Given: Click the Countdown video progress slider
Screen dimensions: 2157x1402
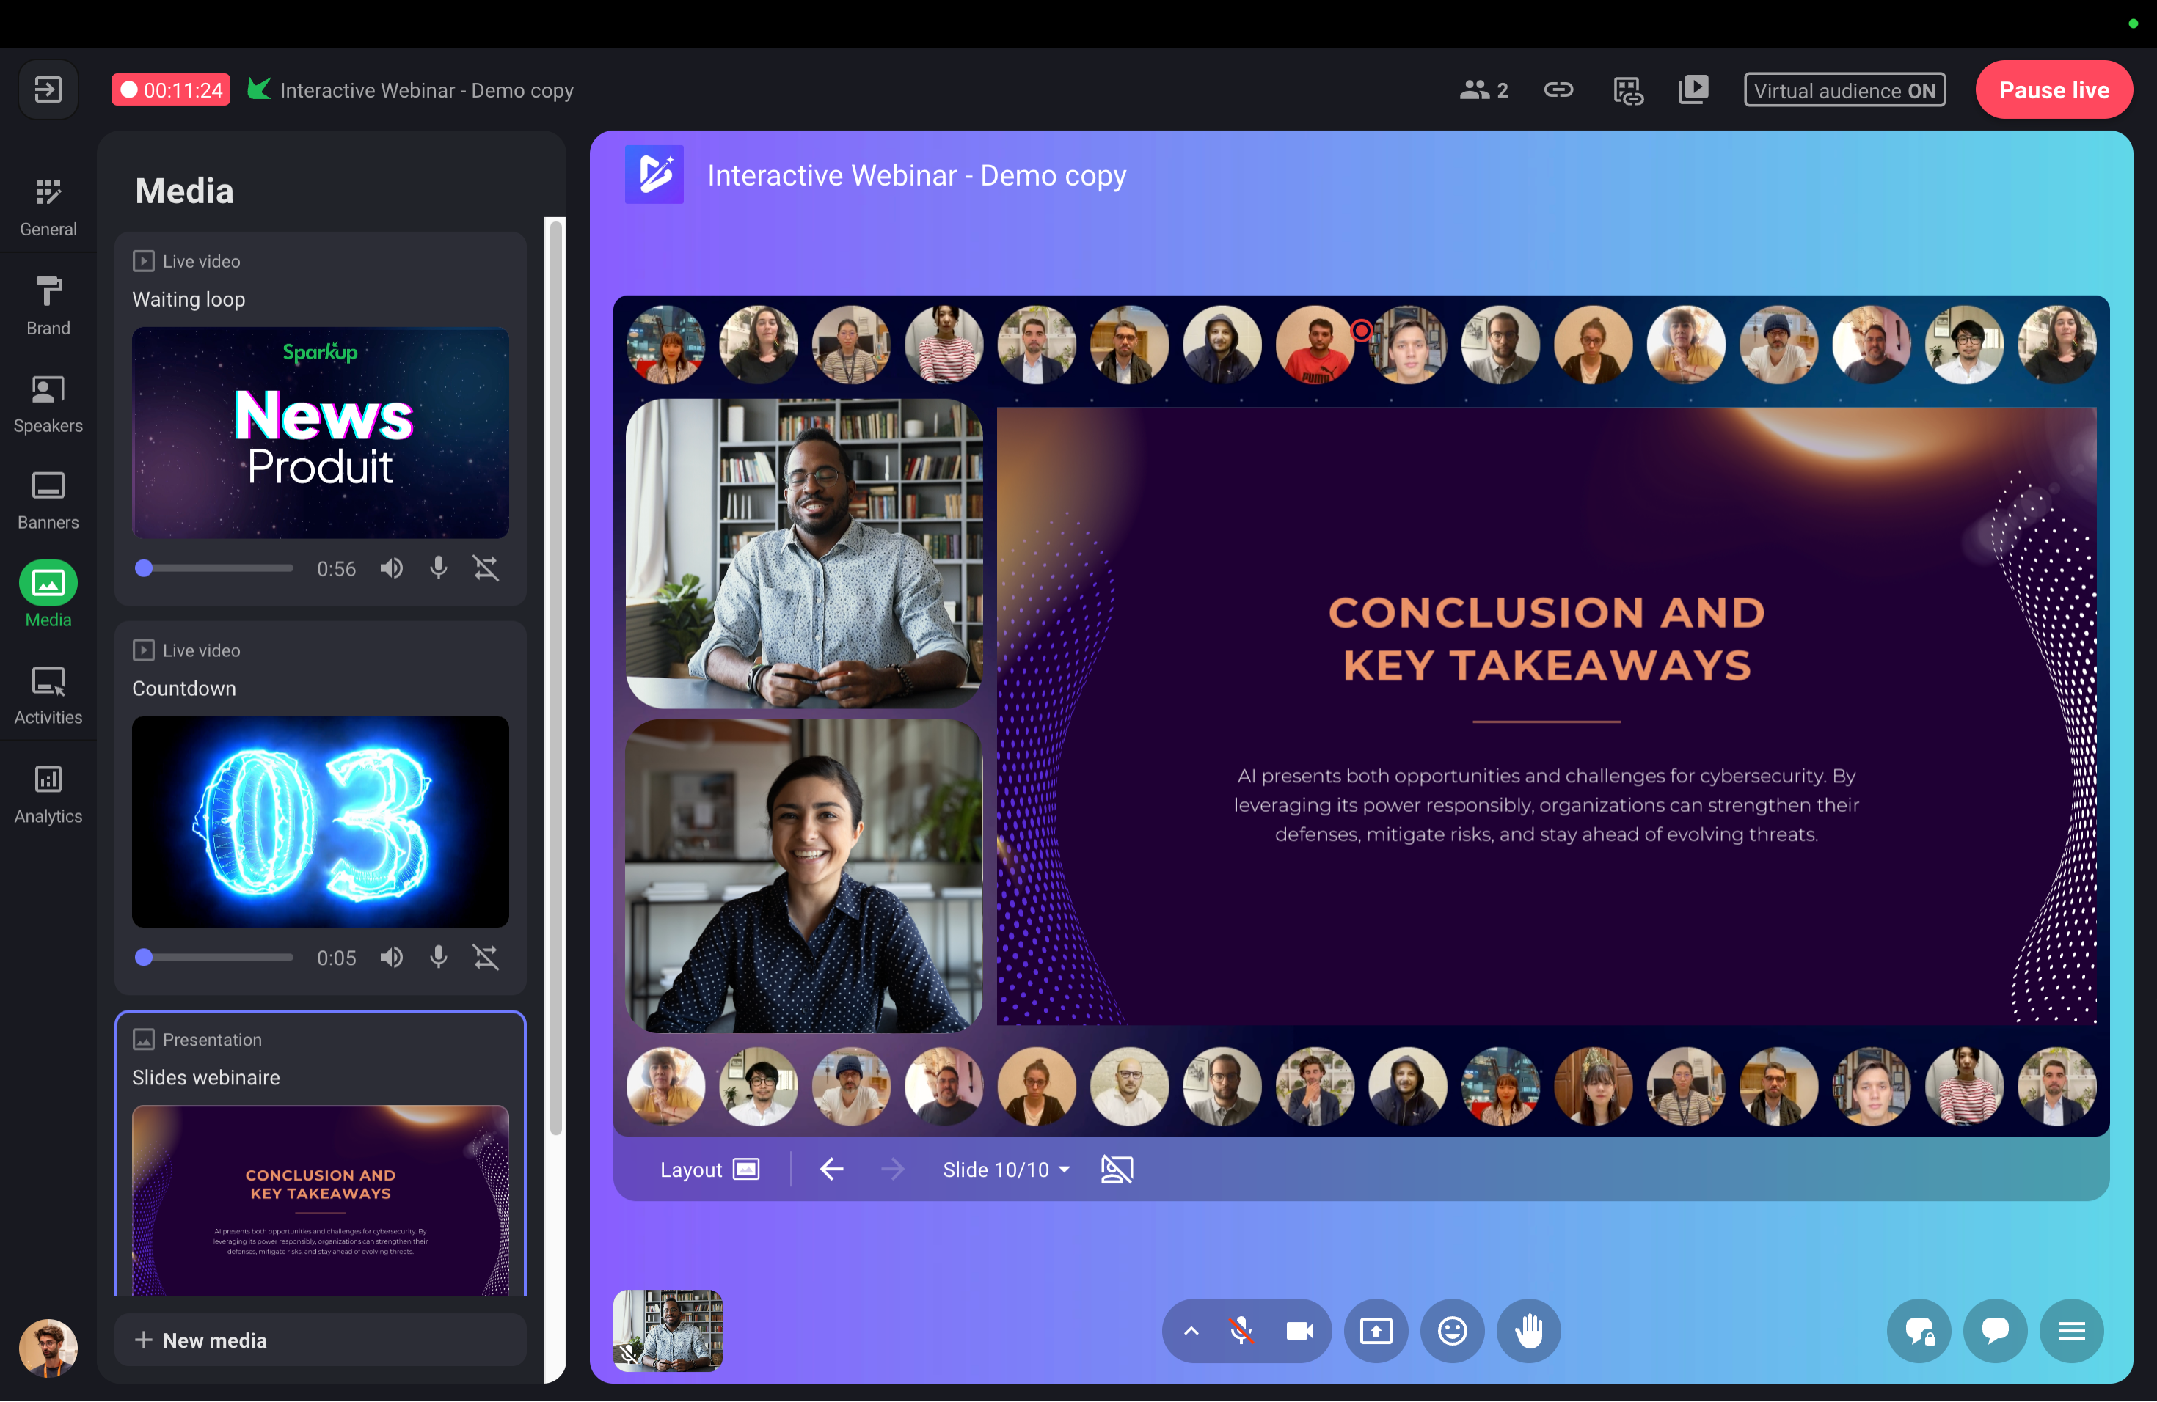Looking at the screenshot, I should (215, 958).
